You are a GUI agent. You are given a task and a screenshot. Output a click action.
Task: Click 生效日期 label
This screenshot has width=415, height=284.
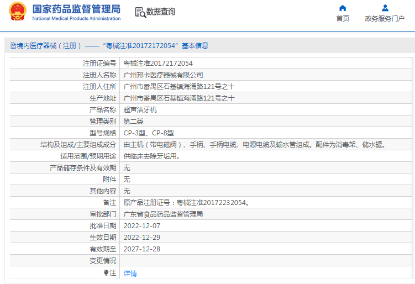tap(103, 238)
